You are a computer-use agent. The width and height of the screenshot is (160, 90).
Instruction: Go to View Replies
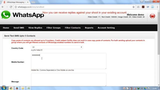(35, 28)
